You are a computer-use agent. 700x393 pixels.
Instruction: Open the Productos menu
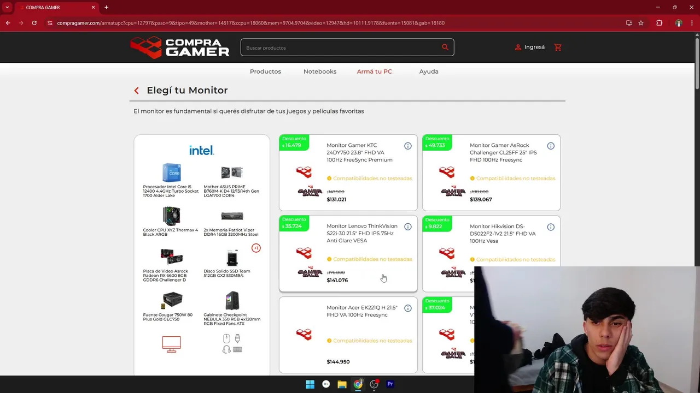pos(265,72)
